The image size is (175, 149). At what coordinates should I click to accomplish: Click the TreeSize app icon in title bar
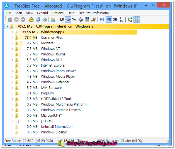(x=7, y=6)
